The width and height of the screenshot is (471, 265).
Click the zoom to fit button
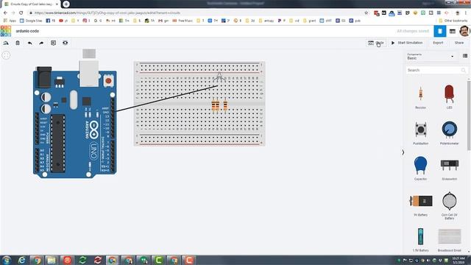coord(6,55)
